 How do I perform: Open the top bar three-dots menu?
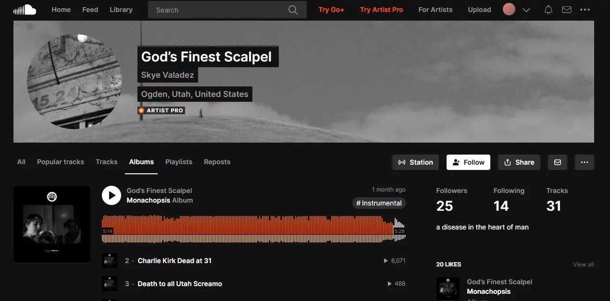pyautogui.click(x=585, y=10)
